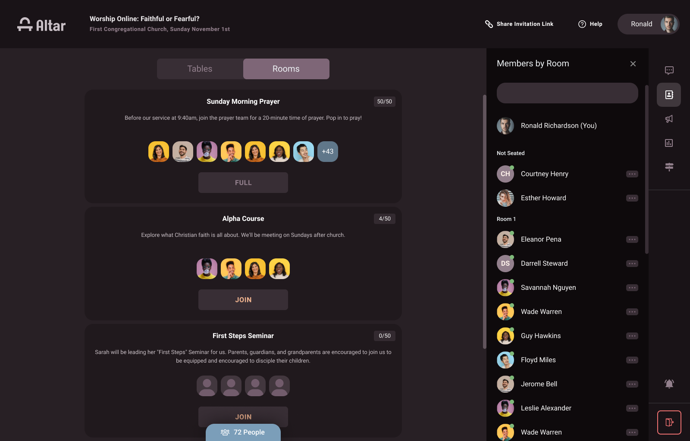Click the alert bell icon
This screenshot has width=690, height=441.
click(x=669, y=384)
